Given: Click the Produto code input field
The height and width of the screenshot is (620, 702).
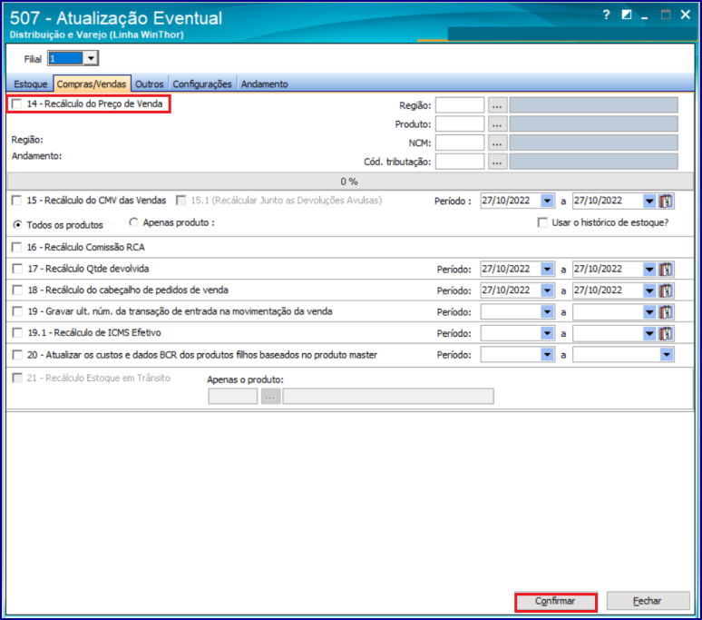Looking at the screenshot, I should click(x=460, y=124).
